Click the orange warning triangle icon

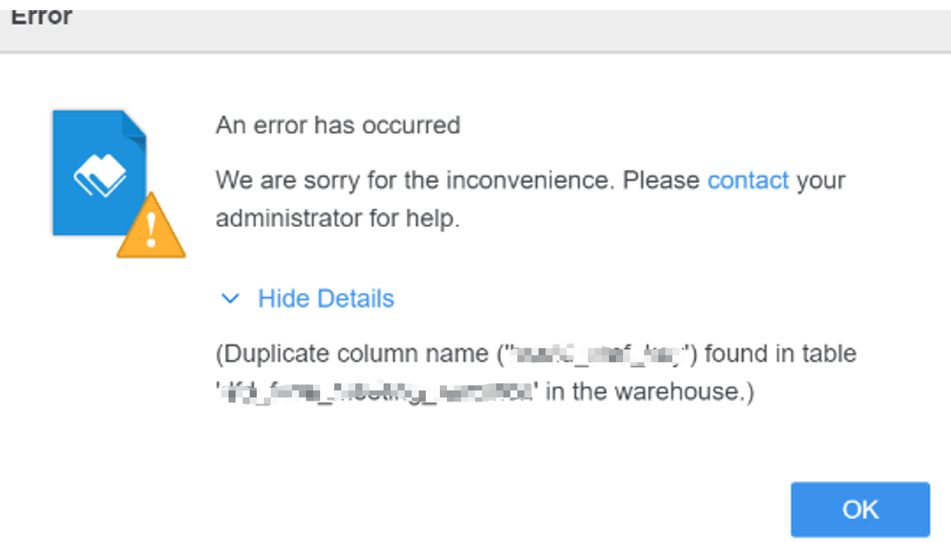pyautogui.click(x=151, y=228)
